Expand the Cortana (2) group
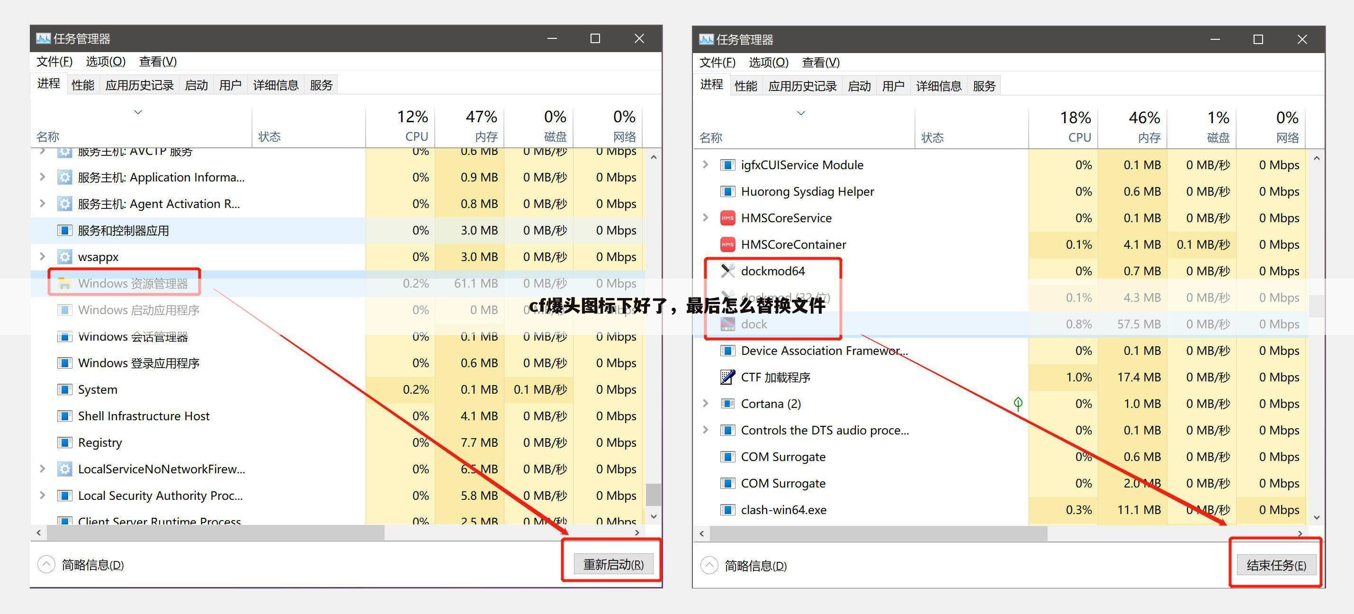This screenshot has height=614, width=1354. point(705,403)
